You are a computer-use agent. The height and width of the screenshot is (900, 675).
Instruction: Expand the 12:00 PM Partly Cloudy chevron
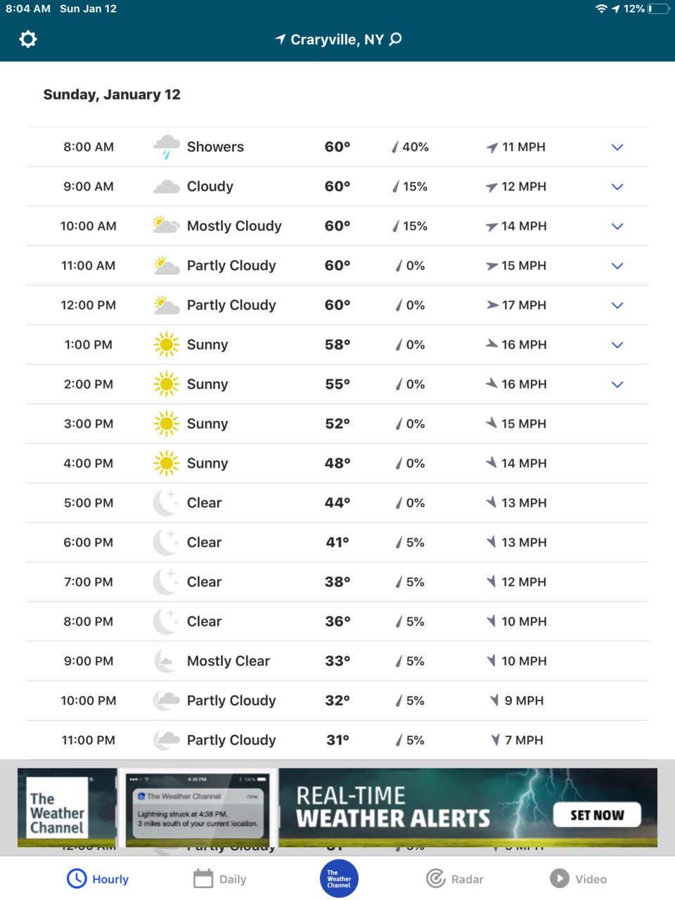tap(617, 305)
